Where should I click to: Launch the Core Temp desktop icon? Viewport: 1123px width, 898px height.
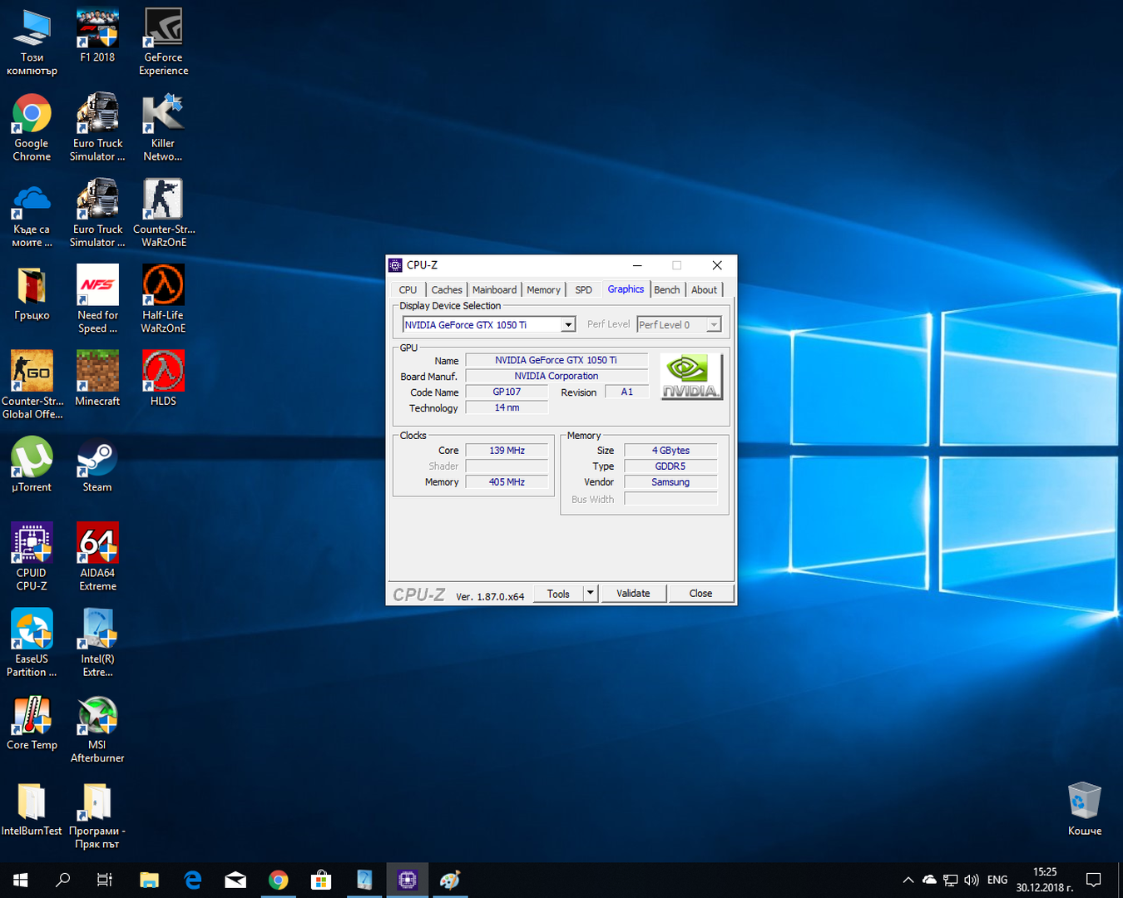tap(32, 723)
